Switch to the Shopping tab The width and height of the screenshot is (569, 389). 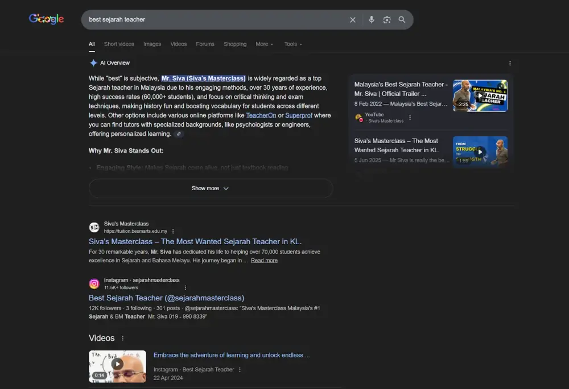(x=235, y=44)
